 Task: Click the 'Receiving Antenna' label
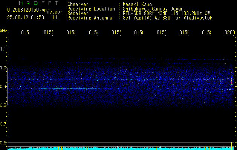pos(90,18)
